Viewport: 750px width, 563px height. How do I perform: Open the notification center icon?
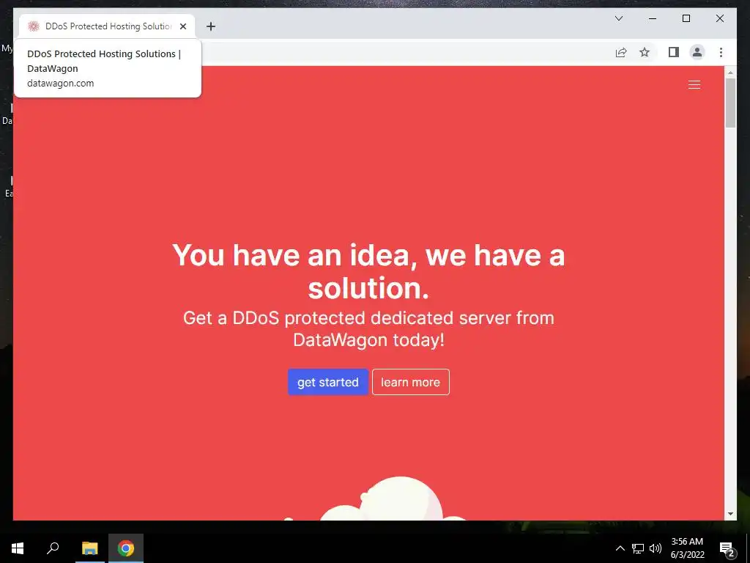coord(727,548)
